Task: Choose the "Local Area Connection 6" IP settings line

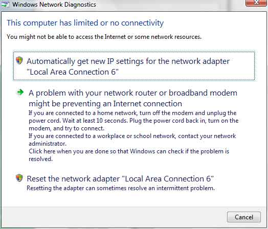Action: [73, 72]
